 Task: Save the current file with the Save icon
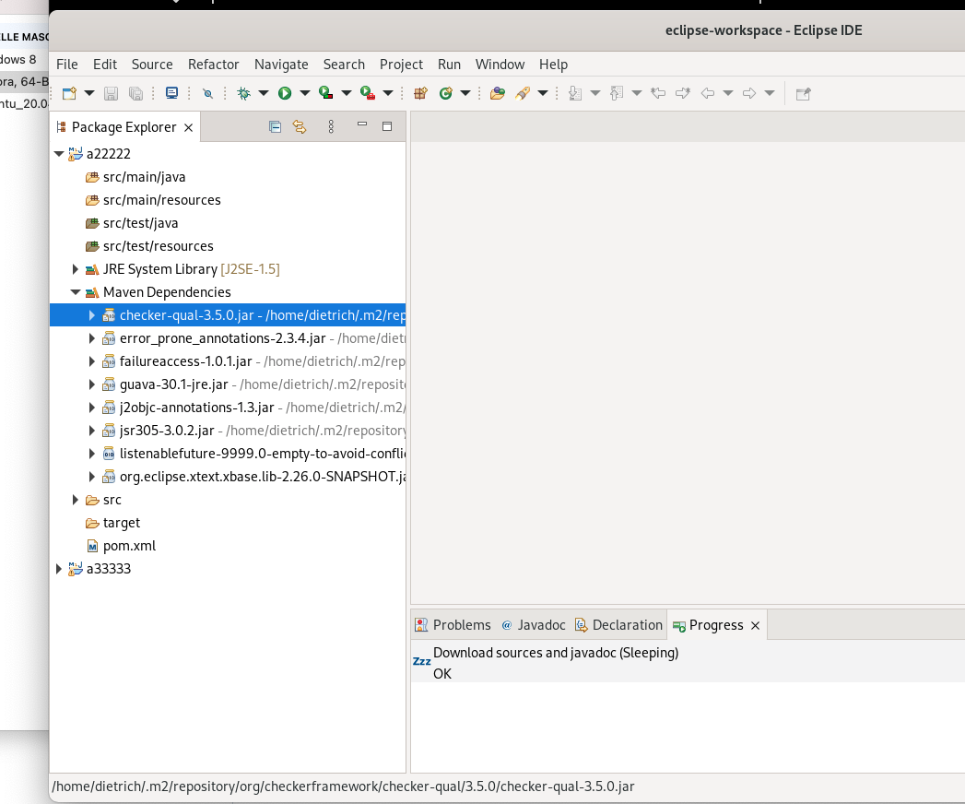[x=111, y=92]
